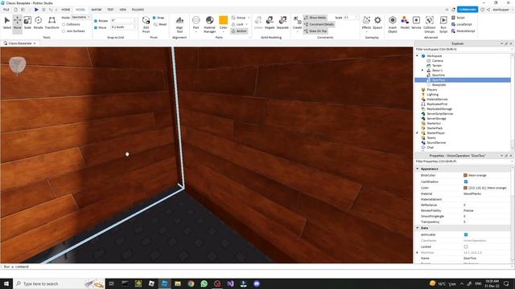Switch to the HOME ribbon tab
Screen dimensions: 515x289
coord(66,10)
